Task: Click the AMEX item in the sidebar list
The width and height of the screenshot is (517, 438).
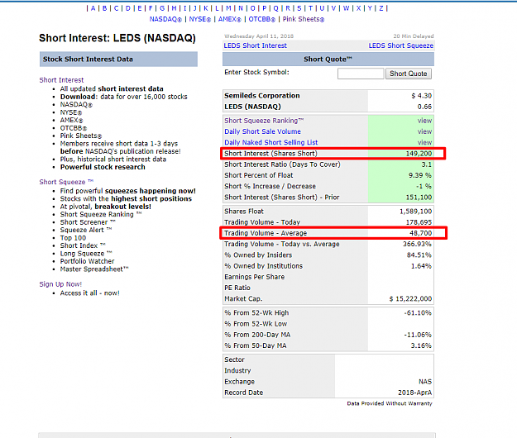Action: [x=71, y=120]
